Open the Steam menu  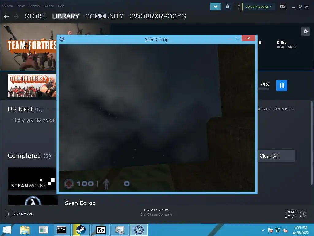(x=8, y=6)
